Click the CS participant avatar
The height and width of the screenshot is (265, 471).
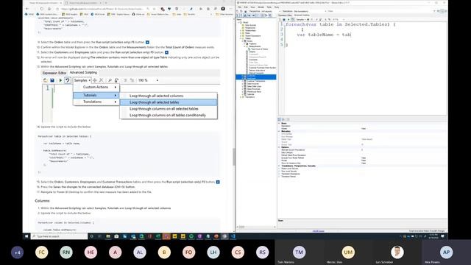238,252
